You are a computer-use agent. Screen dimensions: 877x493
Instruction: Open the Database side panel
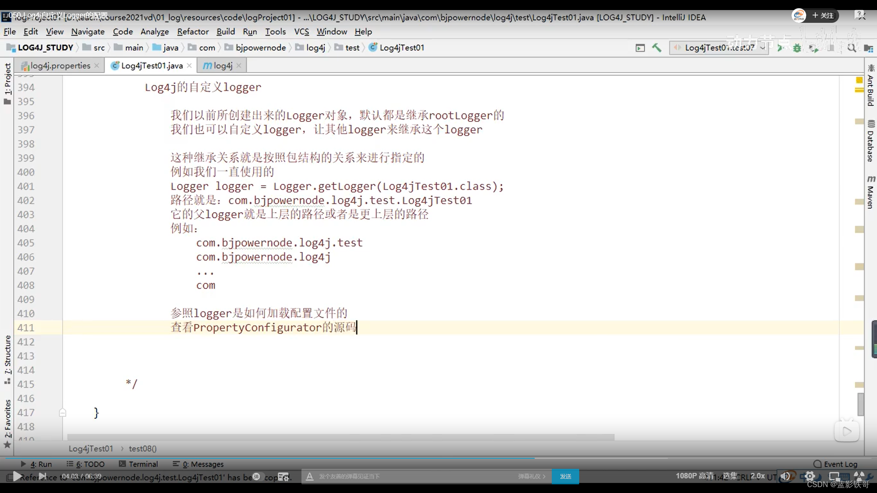pos(871,141)
